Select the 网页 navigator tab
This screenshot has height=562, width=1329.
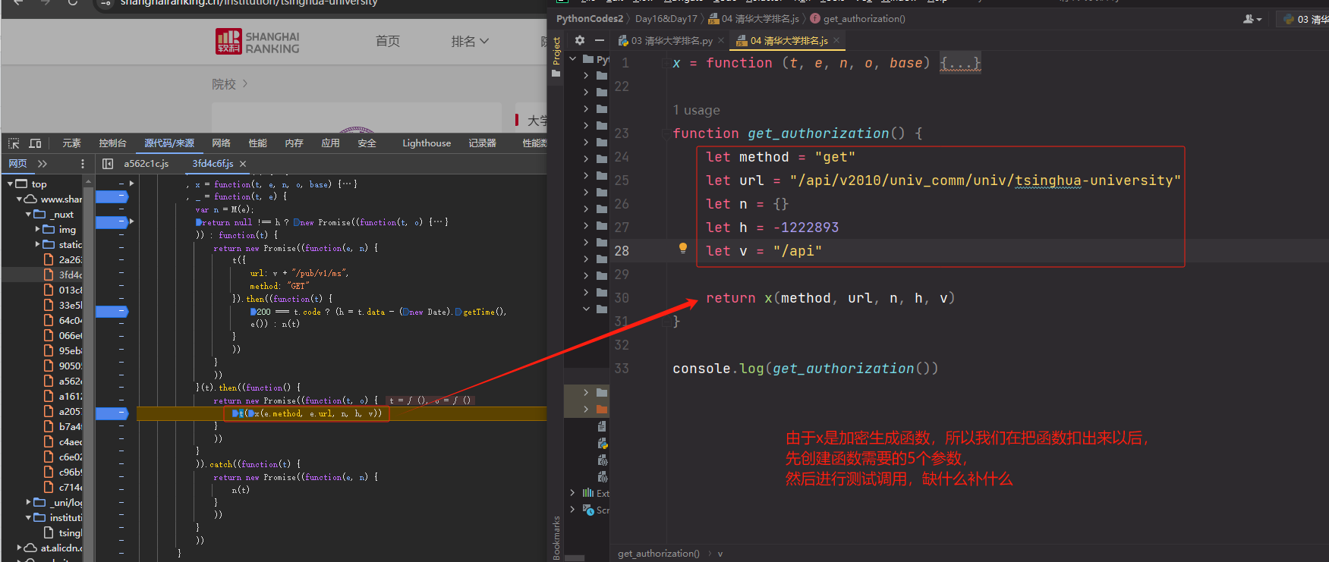[x=17, y=164]
